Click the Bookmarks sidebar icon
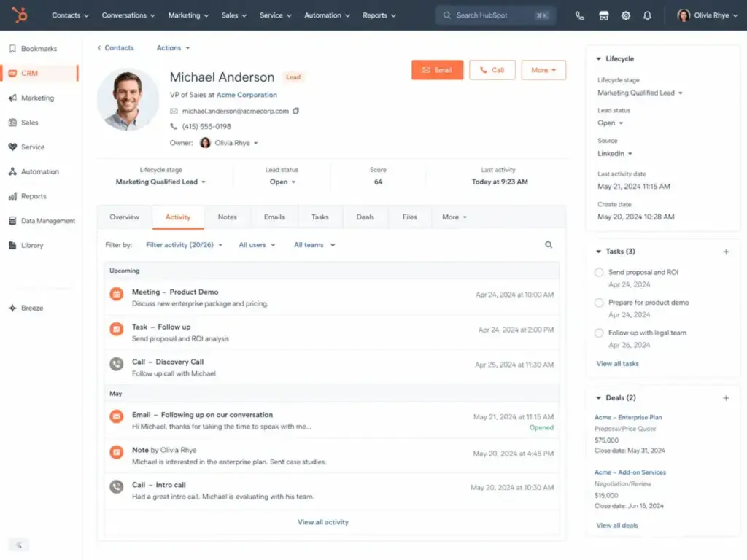The height and width of the screenshot is (560, 747). tap(13, 49)
